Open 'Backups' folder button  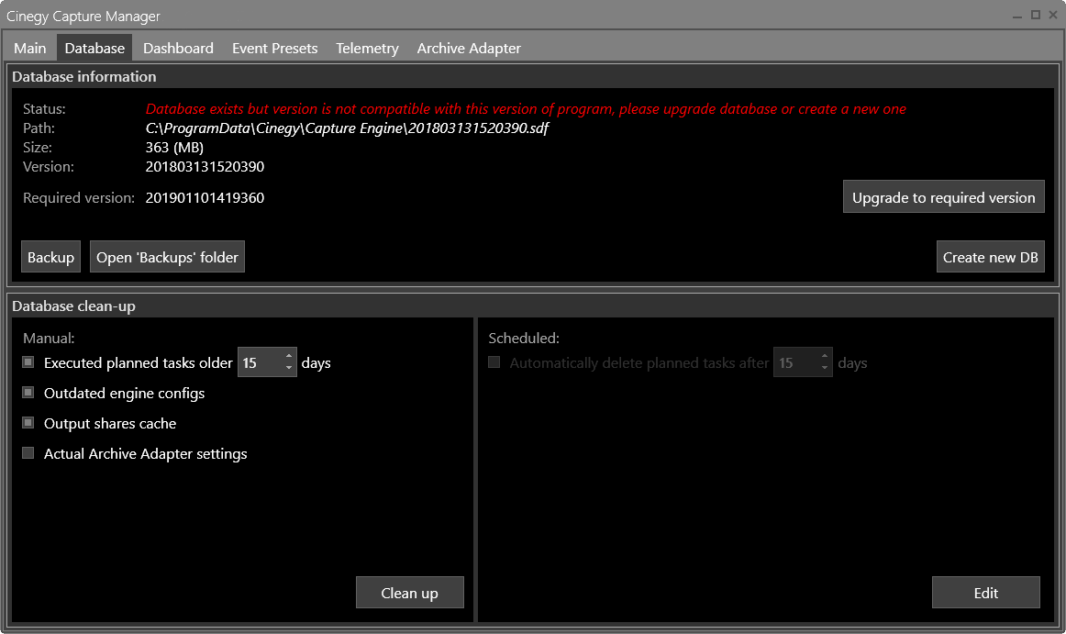click(167, 257)
